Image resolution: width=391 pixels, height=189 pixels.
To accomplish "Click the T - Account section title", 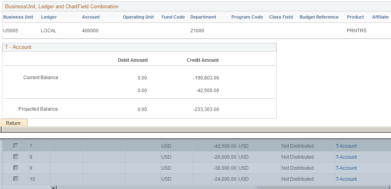I will [18, 47].
